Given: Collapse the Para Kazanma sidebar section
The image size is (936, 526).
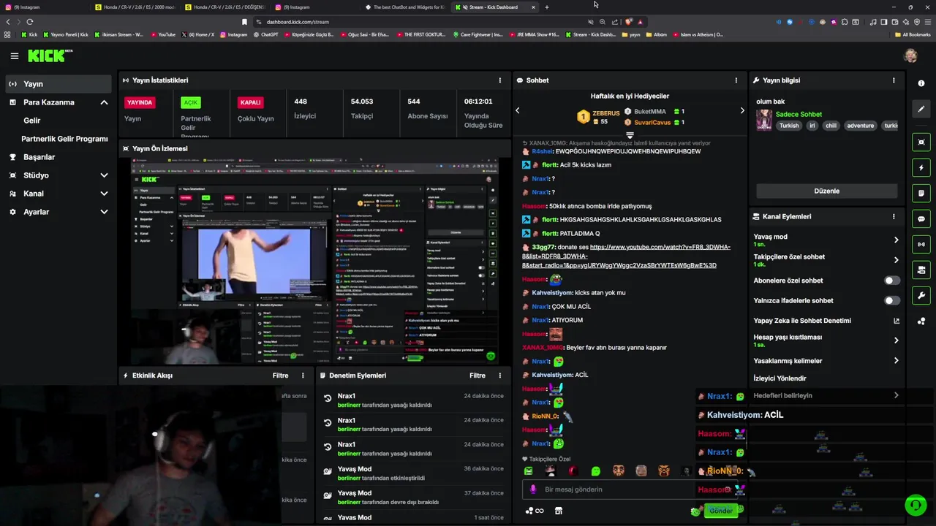Looking at the screenshot, I should (x=104, y=102).
